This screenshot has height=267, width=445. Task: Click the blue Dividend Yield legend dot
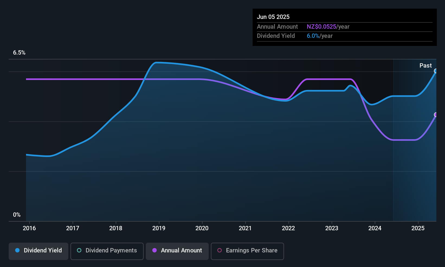(17, 250)
